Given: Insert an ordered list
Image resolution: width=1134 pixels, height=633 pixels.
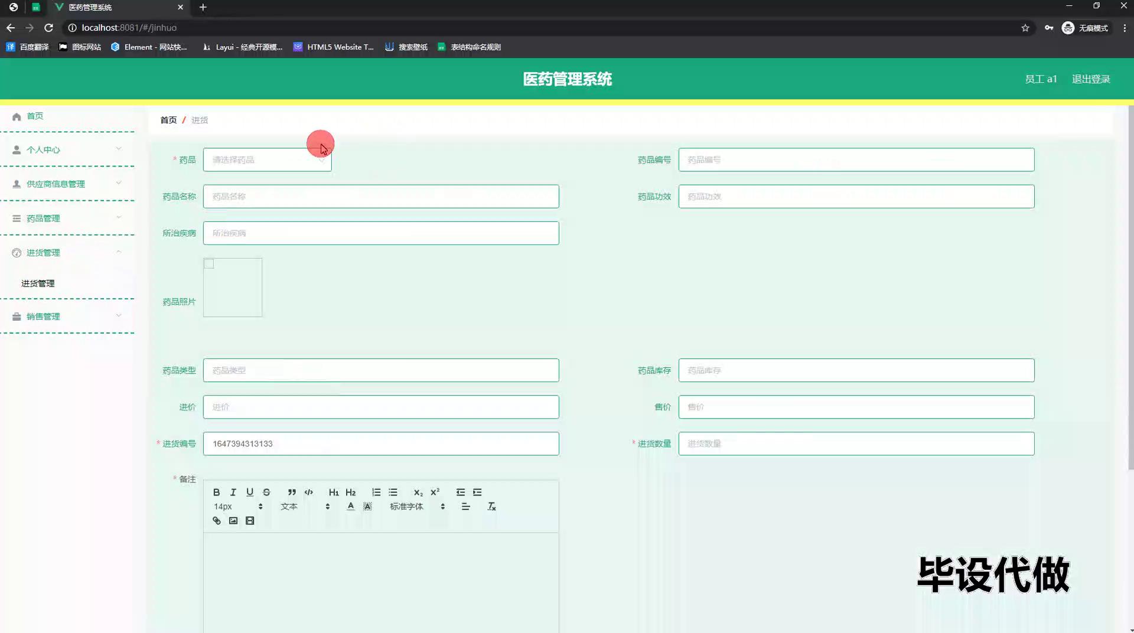Looking at the screenshot, I should [x=376, y=492].
